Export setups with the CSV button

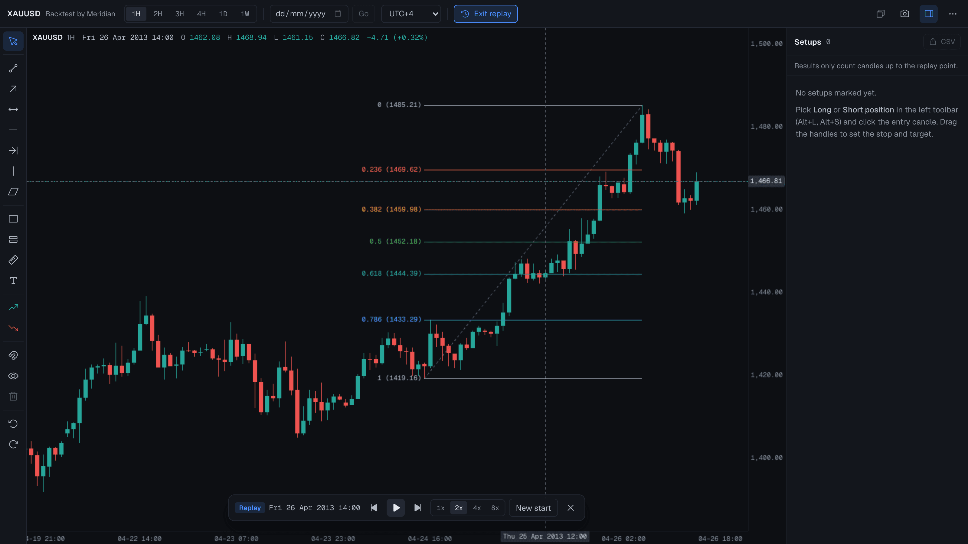[942, 42]
